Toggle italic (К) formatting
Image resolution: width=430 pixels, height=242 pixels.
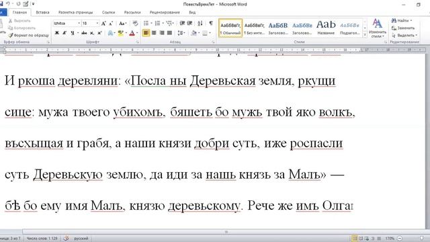coord(64,33)
